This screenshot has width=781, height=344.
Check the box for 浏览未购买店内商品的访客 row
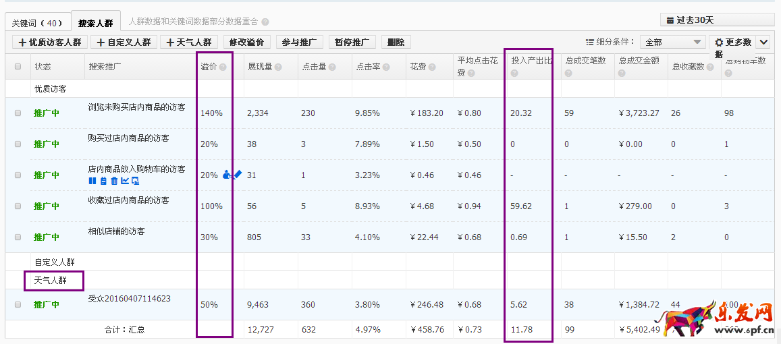(x=18, y=113)
